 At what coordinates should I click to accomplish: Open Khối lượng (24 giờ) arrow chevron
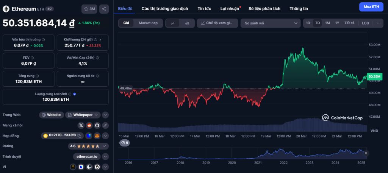[100, 39]
